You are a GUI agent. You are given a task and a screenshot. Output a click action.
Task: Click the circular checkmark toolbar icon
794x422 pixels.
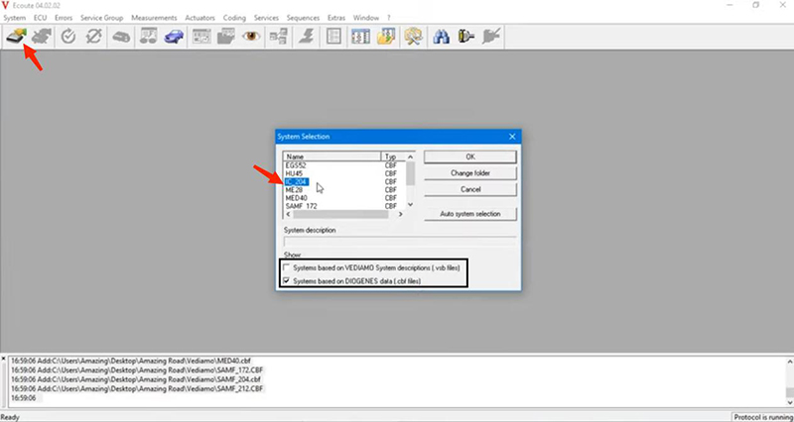tap(67, 37)
